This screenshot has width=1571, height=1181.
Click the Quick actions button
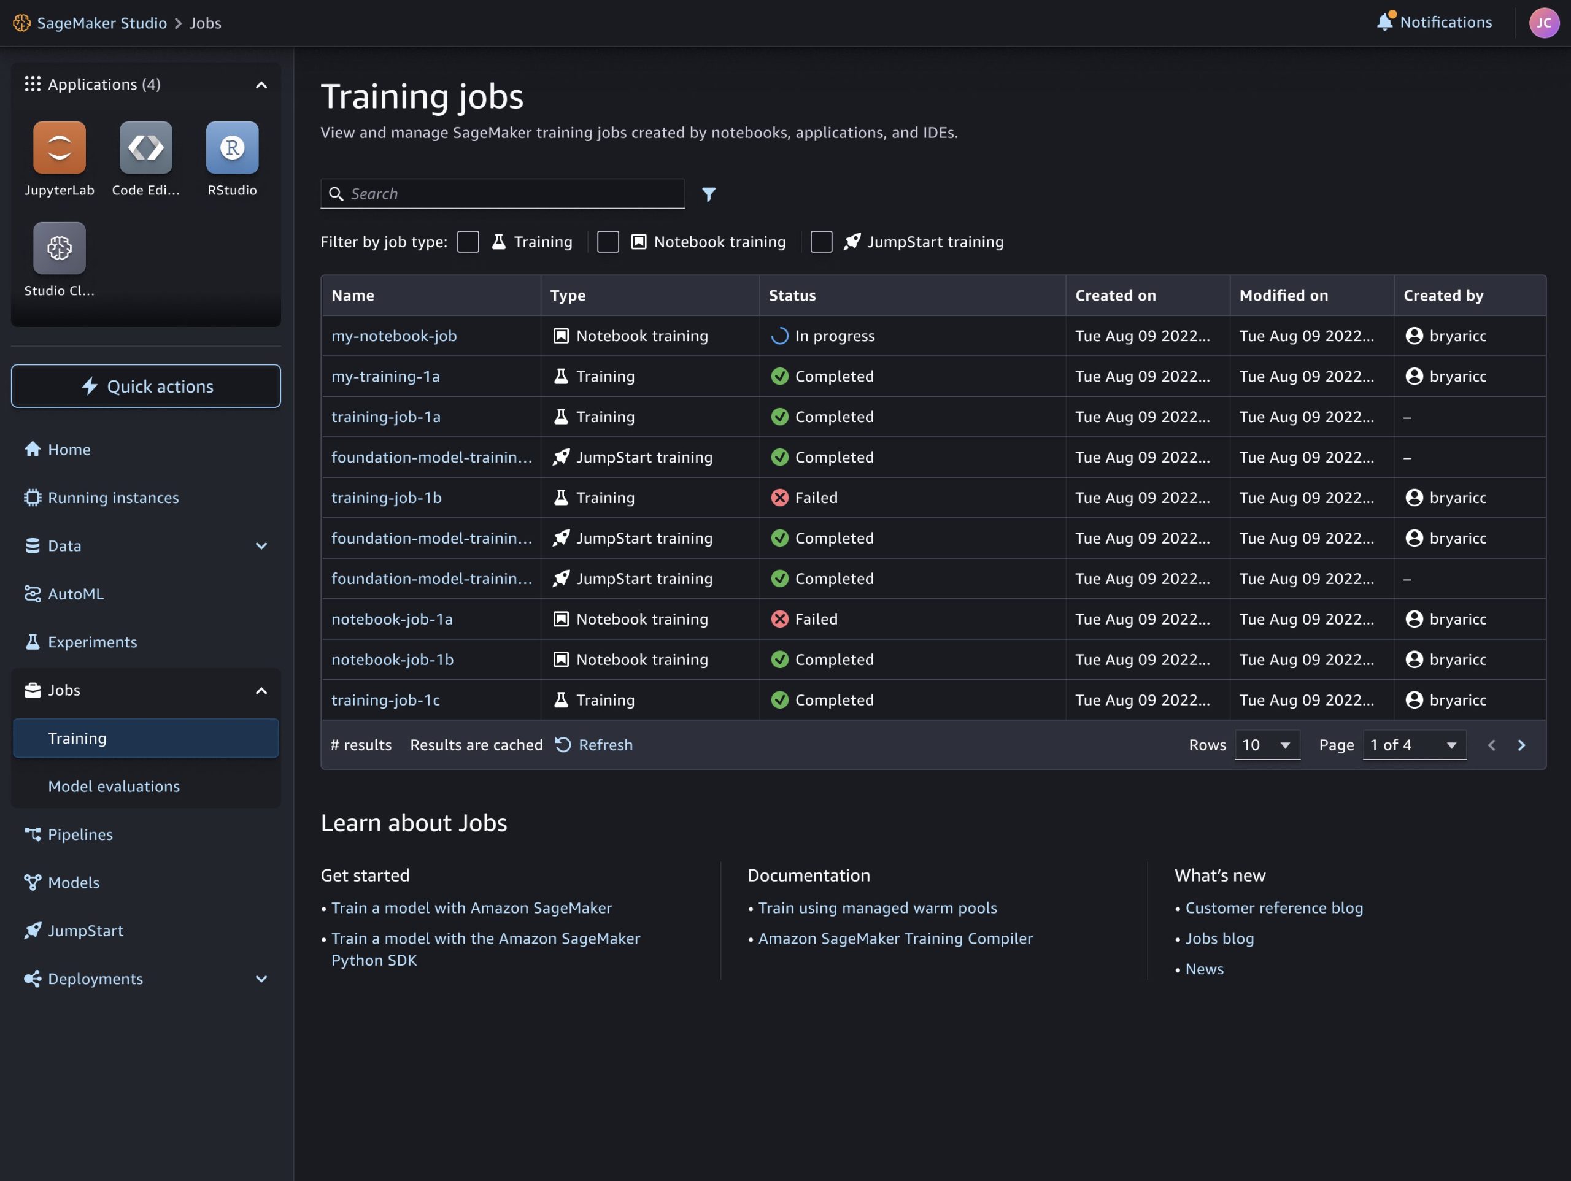click(x=145, y=386)
